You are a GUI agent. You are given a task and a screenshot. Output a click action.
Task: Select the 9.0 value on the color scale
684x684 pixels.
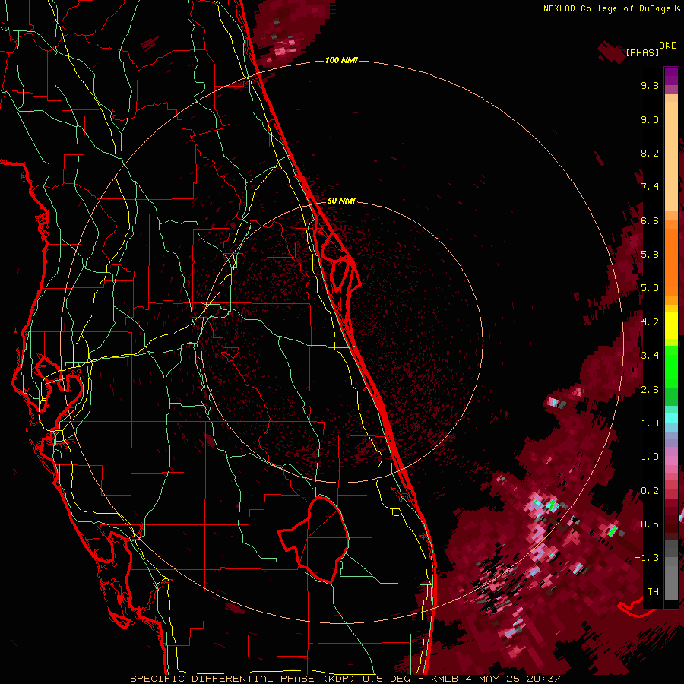pyautogui.click(x=650, y=119)
